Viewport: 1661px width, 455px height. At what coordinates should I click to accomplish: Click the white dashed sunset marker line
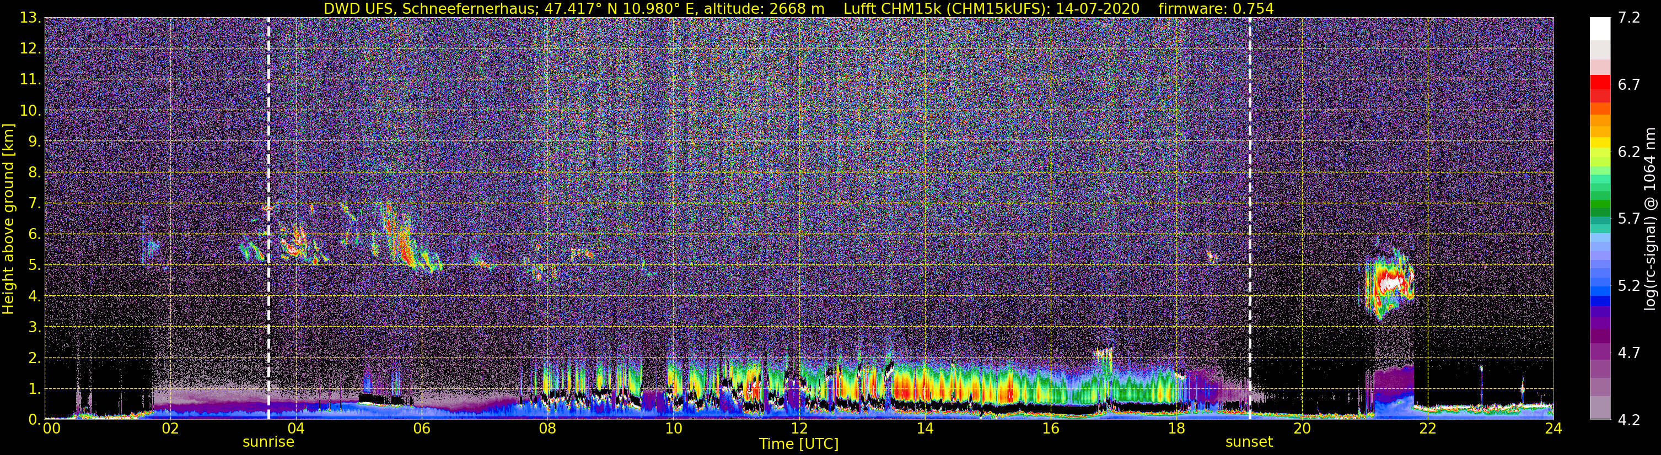1250,218
